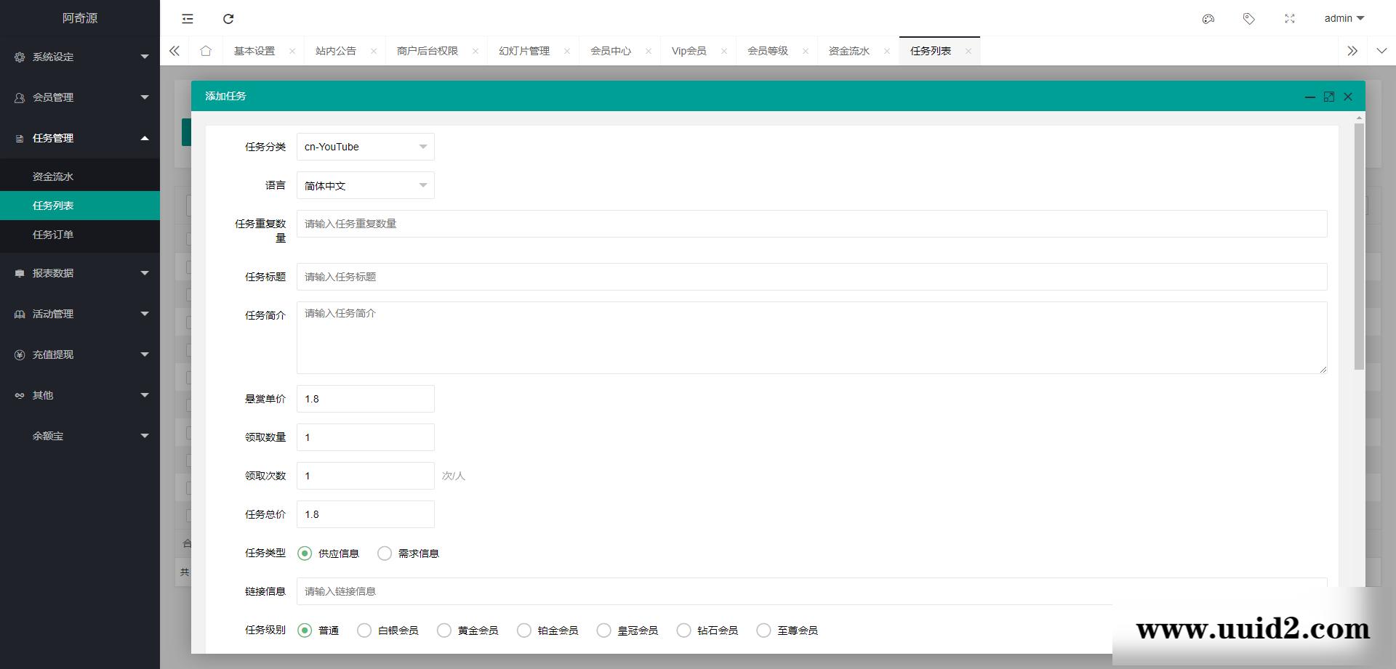The width and height of the screenshot is (1396, 669).
Task: Navigate to 任务订单 in the sidebar
Action: (53, 235)
